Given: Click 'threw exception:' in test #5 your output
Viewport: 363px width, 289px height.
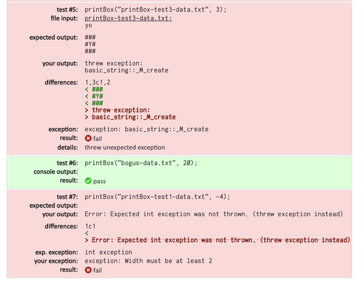Looking at the screenshot, I should [x=114, y=63].
